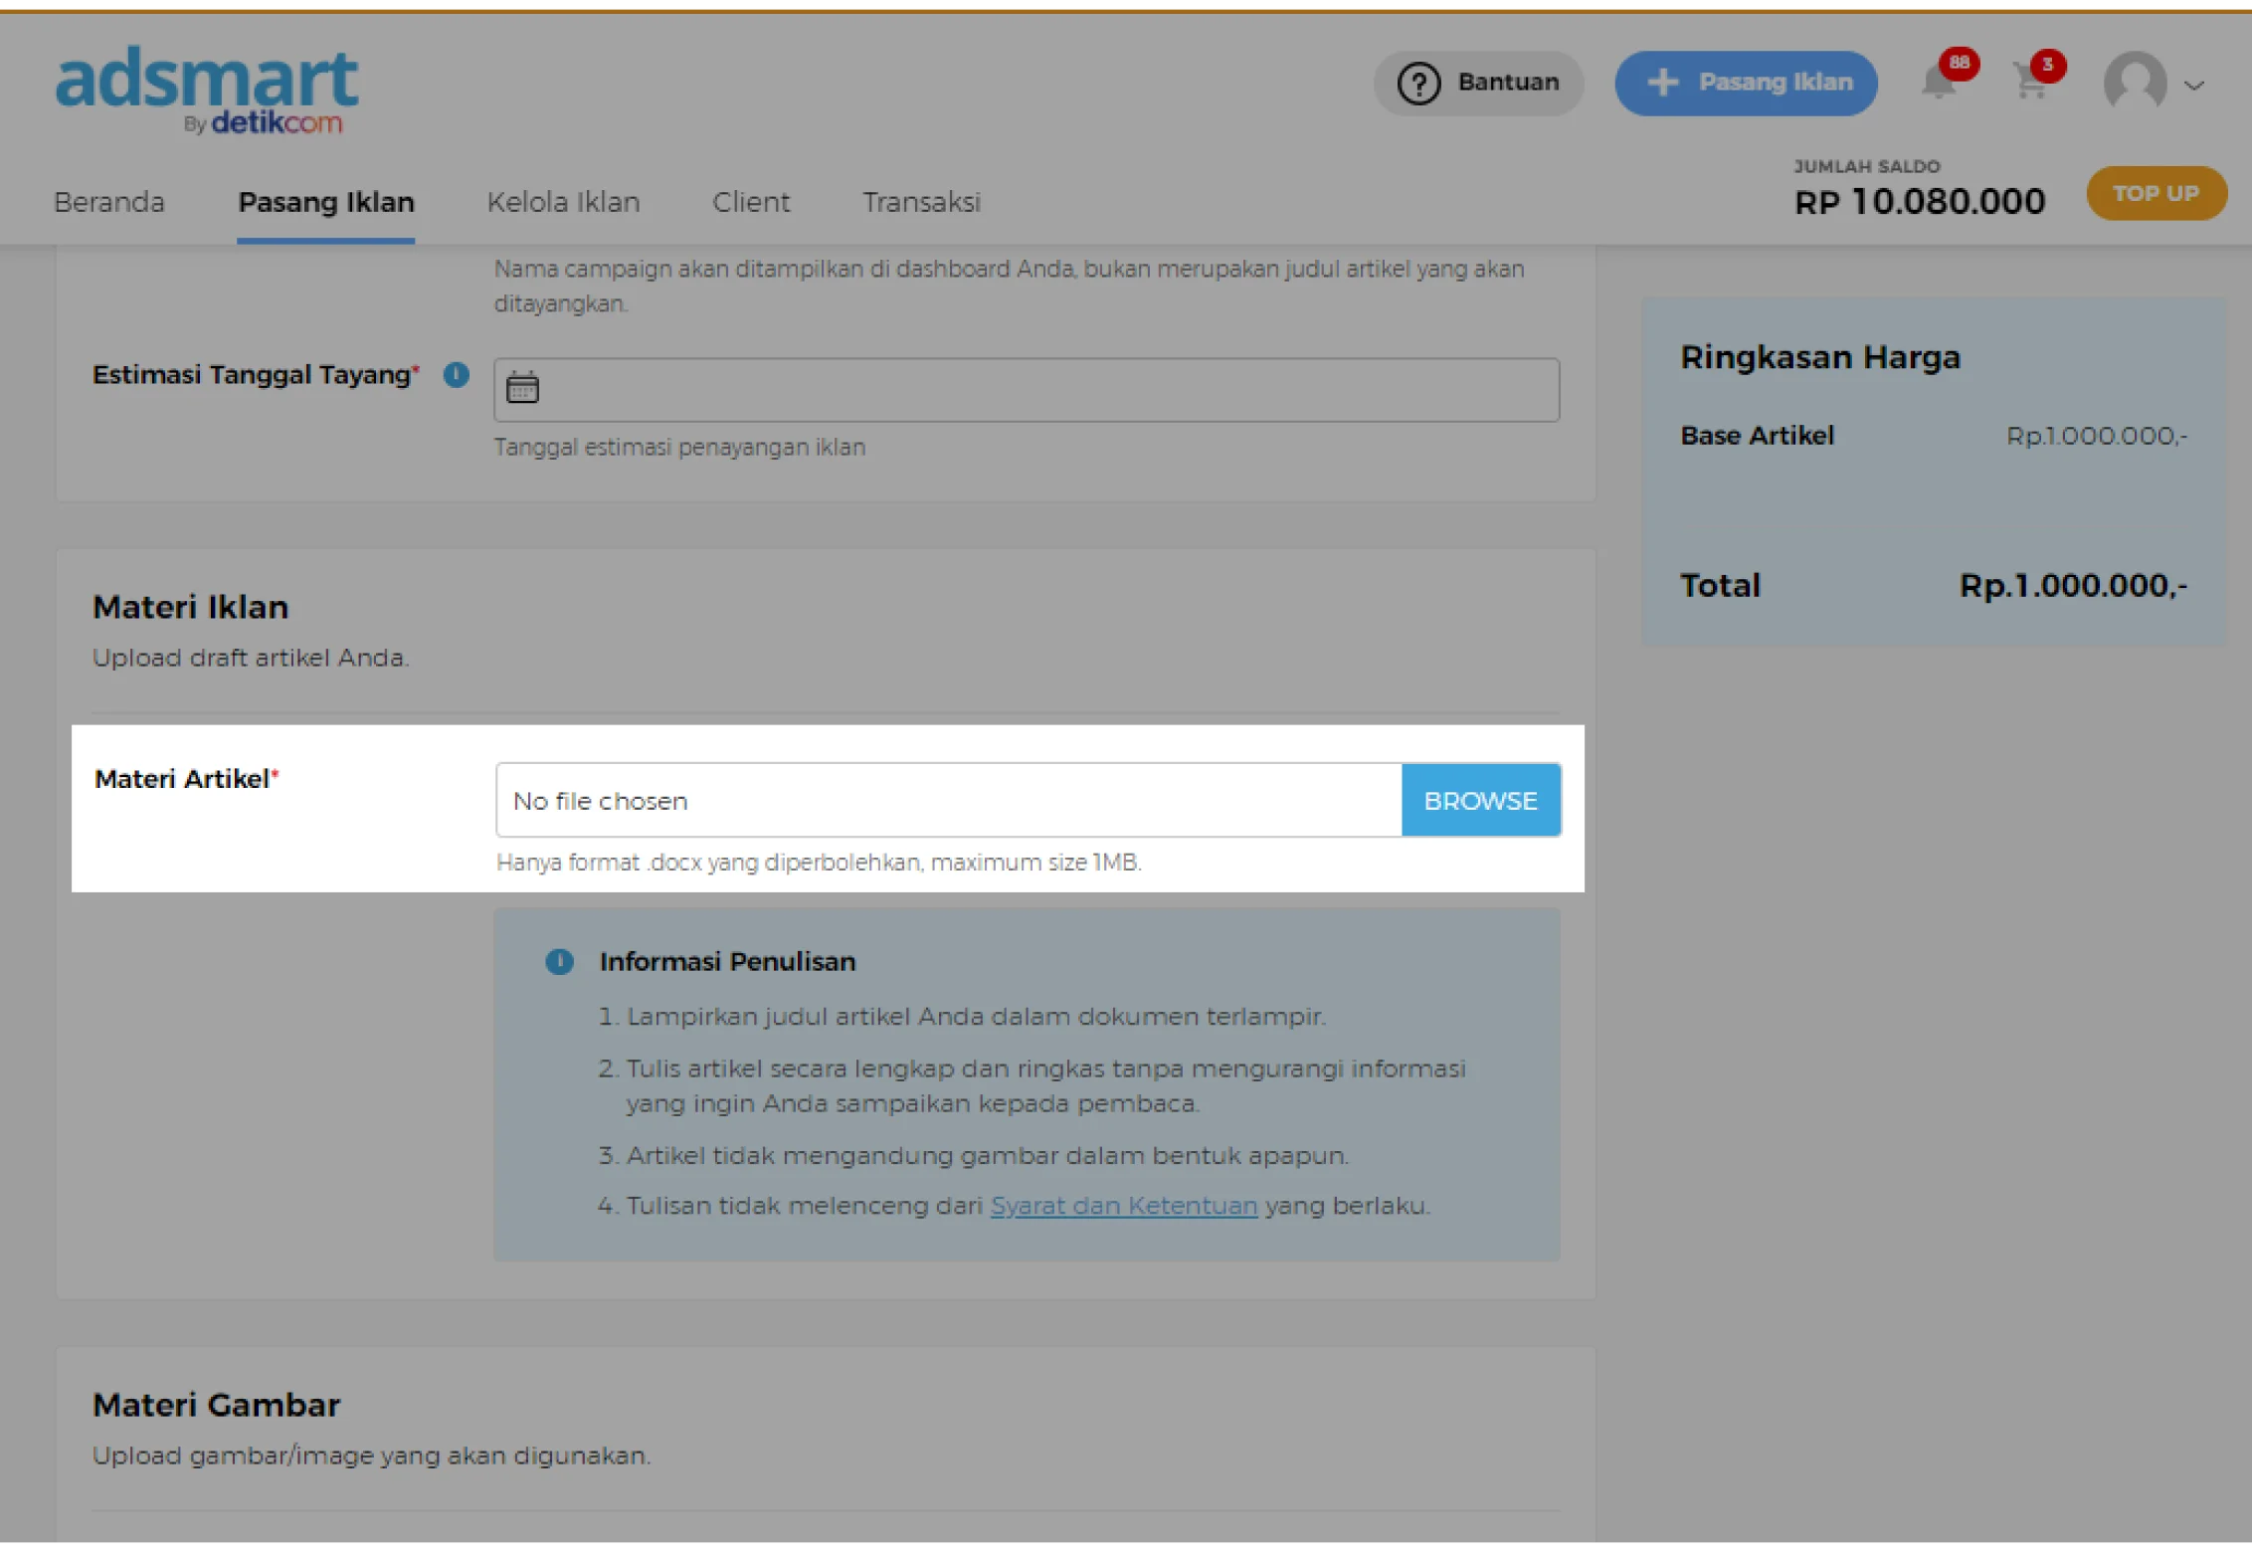Viewport: 2252px width, 1552px height.
Task: Click the Informasi Penulisan info icon
Action: [560, 962]
